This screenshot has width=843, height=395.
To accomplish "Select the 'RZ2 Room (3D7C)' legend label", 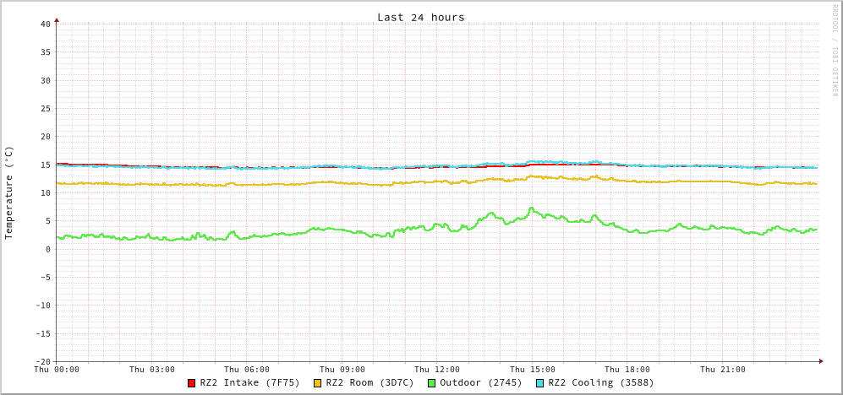I will click(369, 382).
